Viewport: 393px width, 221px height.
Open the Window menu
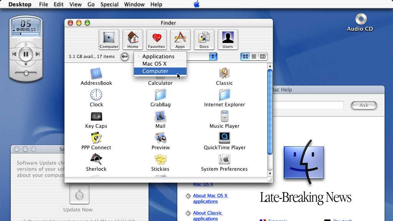click(x=134, y=4)
